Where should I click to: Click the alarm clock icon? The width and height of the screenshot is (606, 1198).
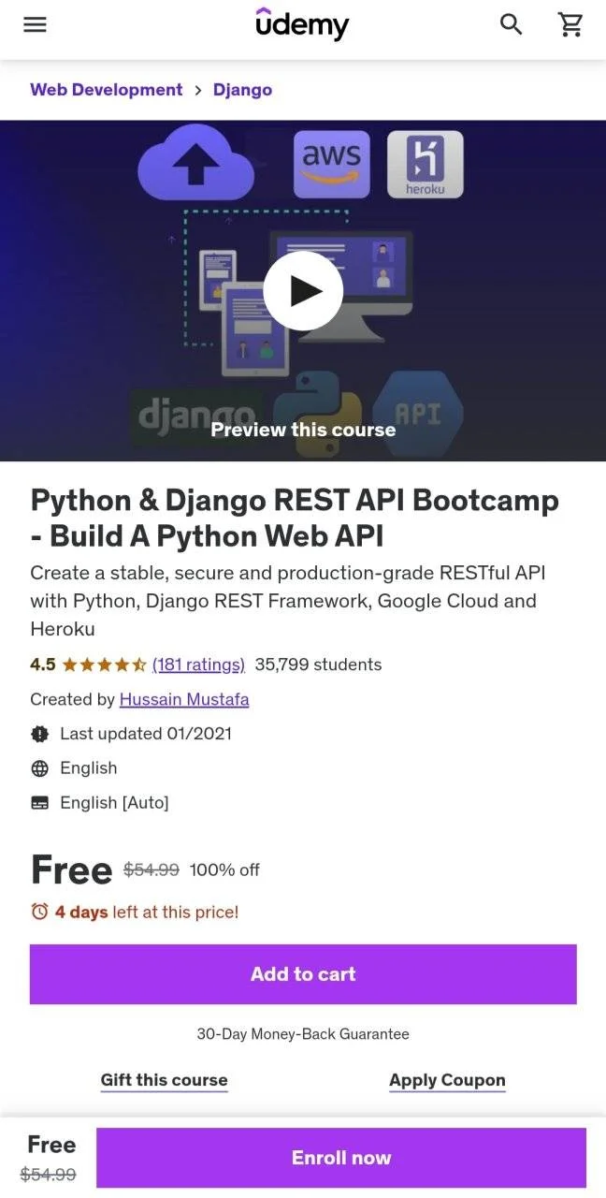tap(39, 912)
